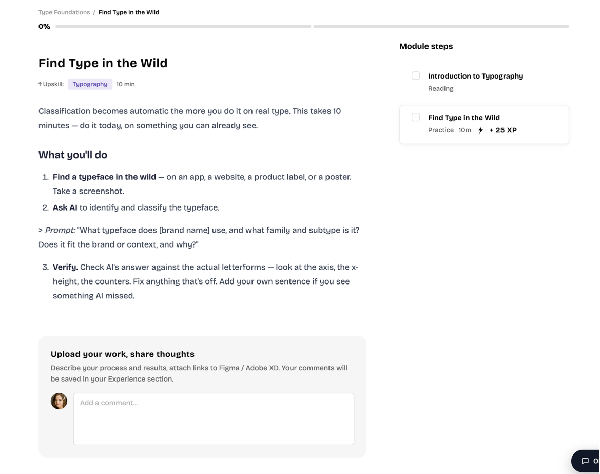The width and height of the screenshot is (600, 474).
Task: Select the Find Type in the Wild breadcrumb
Action: click(x=128, y=12)
